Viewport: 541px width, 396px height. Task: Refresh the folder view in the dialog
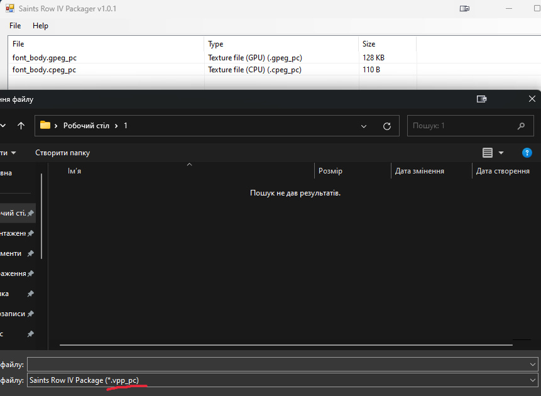click(x=387, y=126)
